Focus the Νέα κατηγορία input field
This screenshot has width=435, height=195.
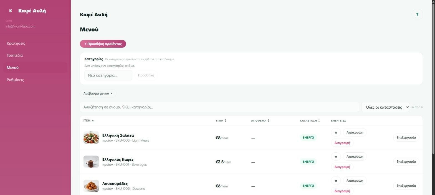click(108, 75)
